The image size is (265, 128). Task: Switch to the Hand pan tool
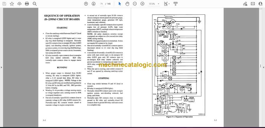(127, 4)
